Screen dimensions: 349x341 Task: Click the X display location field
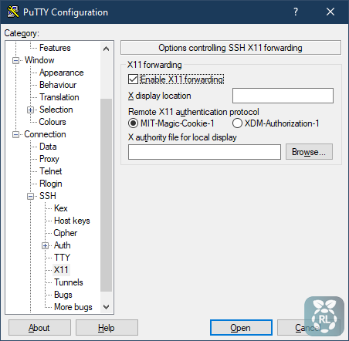[x=283, y=96]
